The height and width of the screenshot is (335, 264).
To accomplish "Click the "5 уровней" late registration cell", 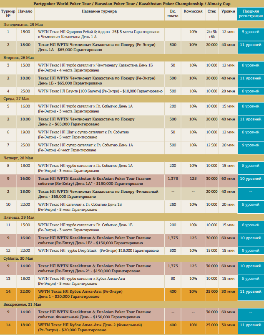I will pos(251,32).
